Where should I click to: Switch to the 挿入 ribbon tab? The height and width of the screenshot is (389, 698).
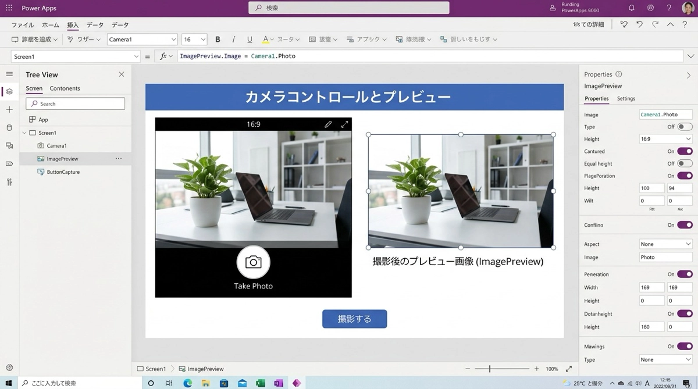tap(72, 25)
